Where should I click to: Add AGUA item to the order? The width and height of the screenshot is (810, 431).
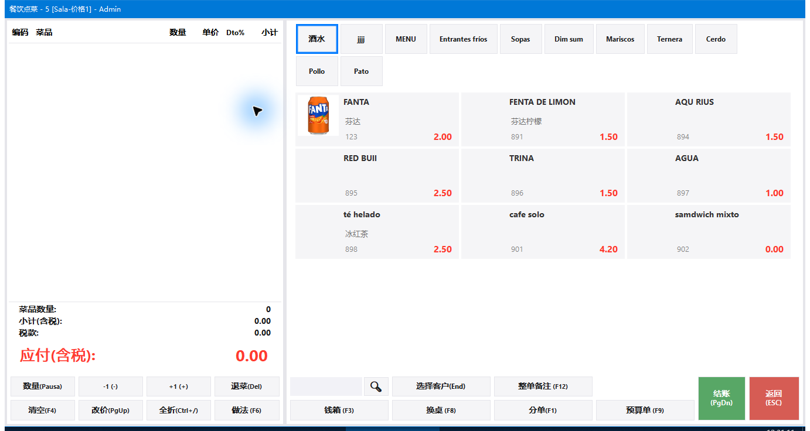(x=709, y=176)
